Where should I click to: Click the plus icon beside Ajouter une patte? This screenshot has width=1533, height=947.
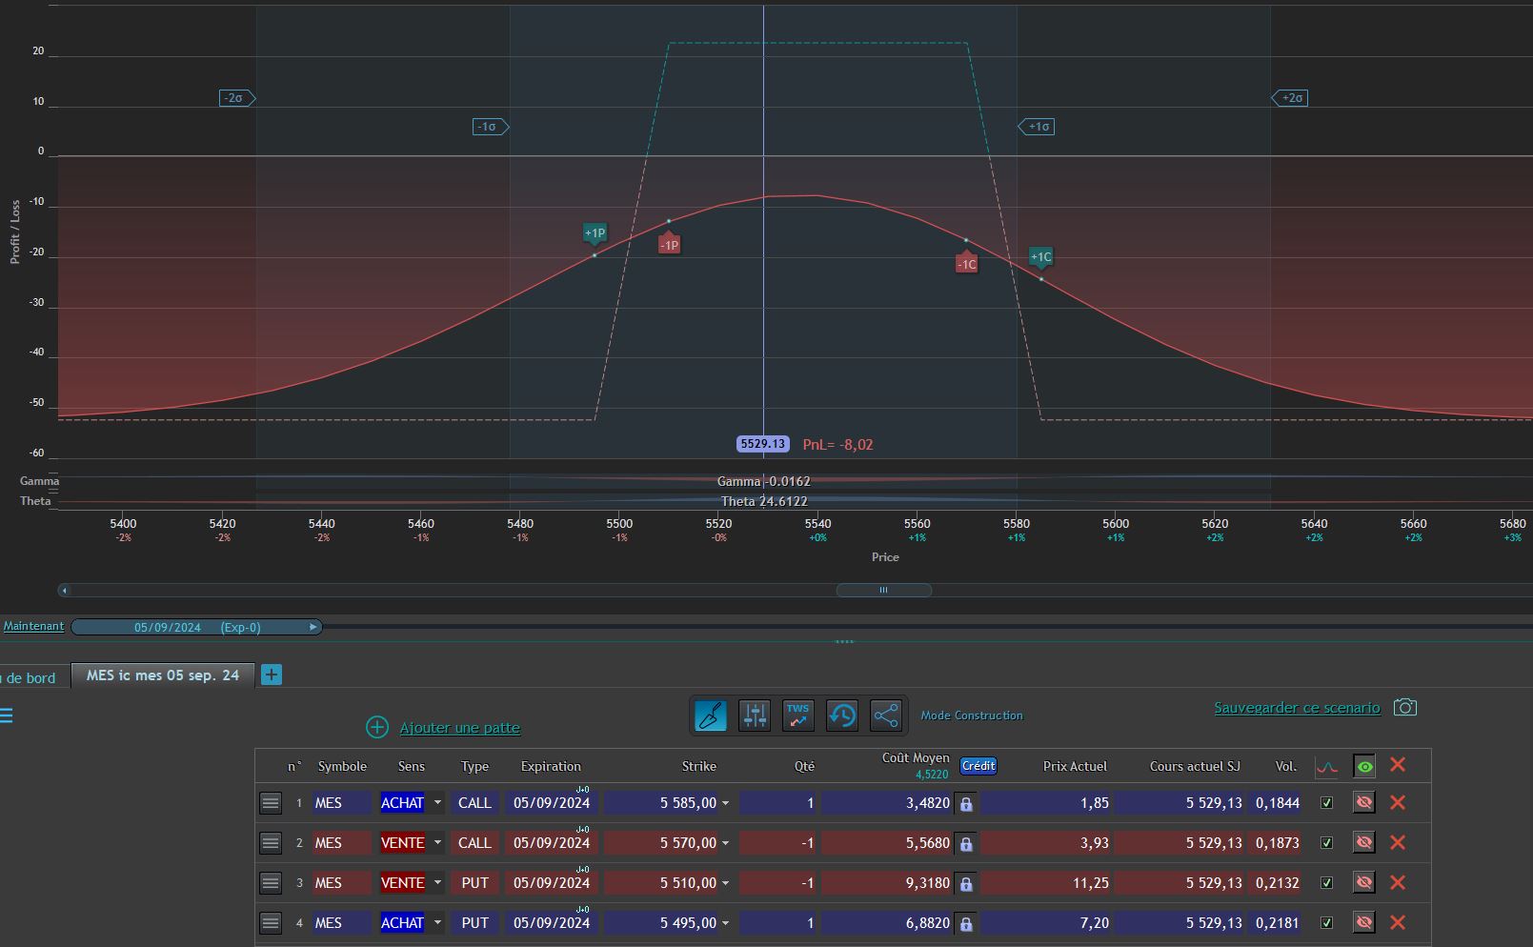(377, 728)
